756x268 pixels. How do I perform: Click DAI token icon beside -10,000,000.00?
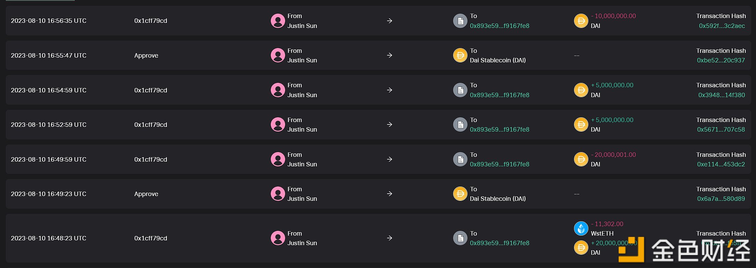581,21
